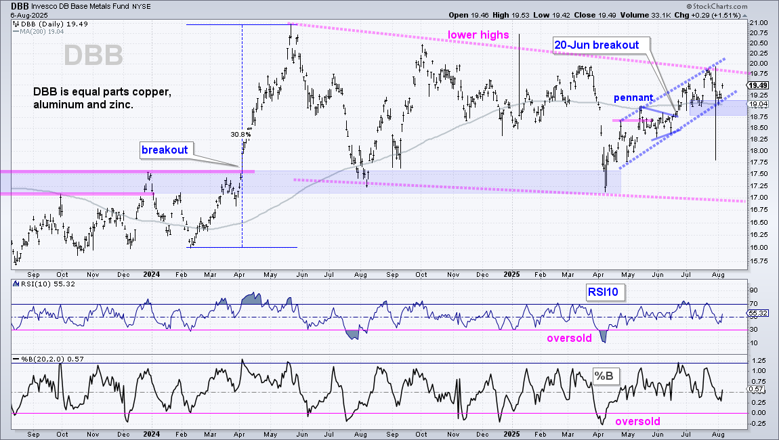This screenshot has width=779, height=440.
Task: Click the StockCharts.com credit at top right
Action: click(x=717, y=7)
